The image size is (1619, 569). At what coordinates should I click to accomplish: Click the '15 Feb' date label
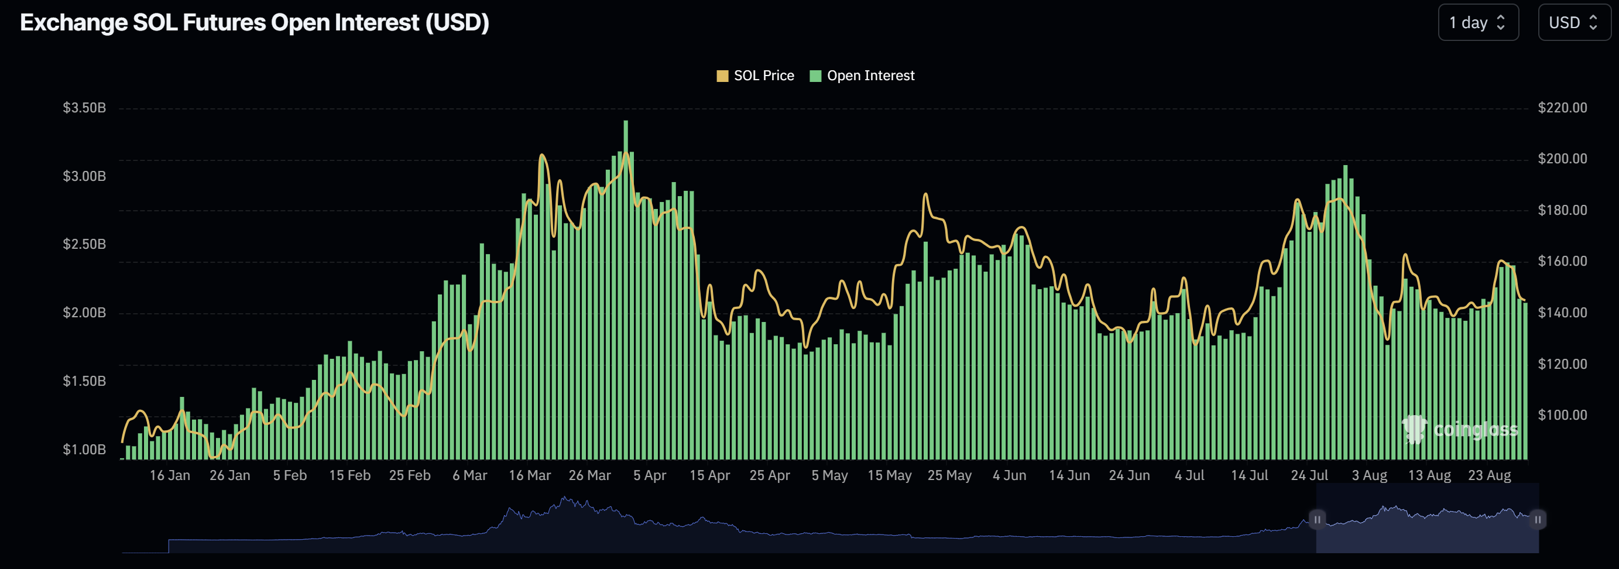pos(349,475)
